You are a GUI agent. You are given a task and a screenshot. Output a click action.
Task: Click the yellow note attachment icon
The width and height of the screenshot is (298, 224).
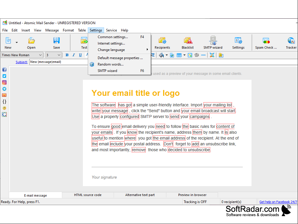pos(221,55)
